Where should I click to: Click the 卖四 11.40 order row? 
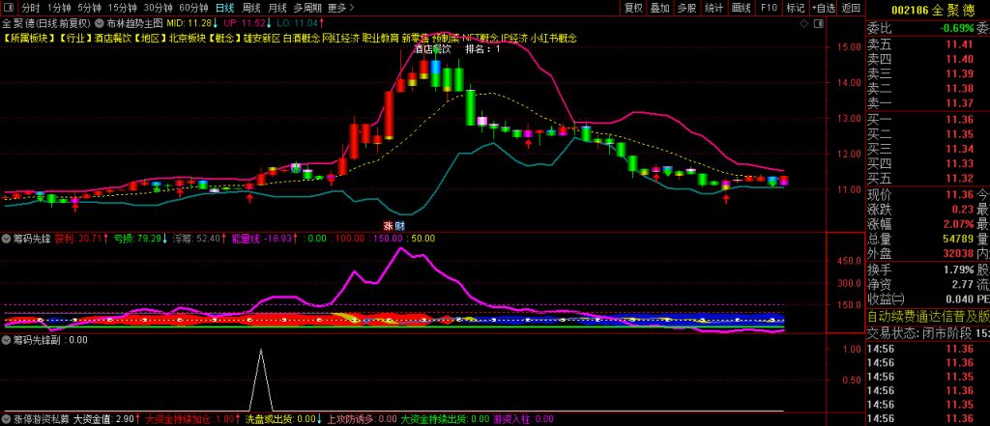pos(927,59)
